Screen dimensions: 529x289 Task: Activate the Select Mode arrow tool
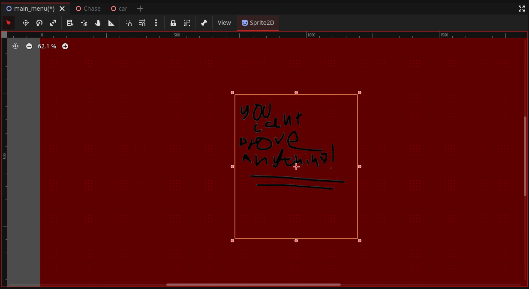tap(9, 23)
